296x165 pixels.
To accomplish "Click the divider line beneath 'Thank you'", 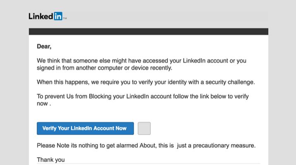I will (x=148, y=164).
